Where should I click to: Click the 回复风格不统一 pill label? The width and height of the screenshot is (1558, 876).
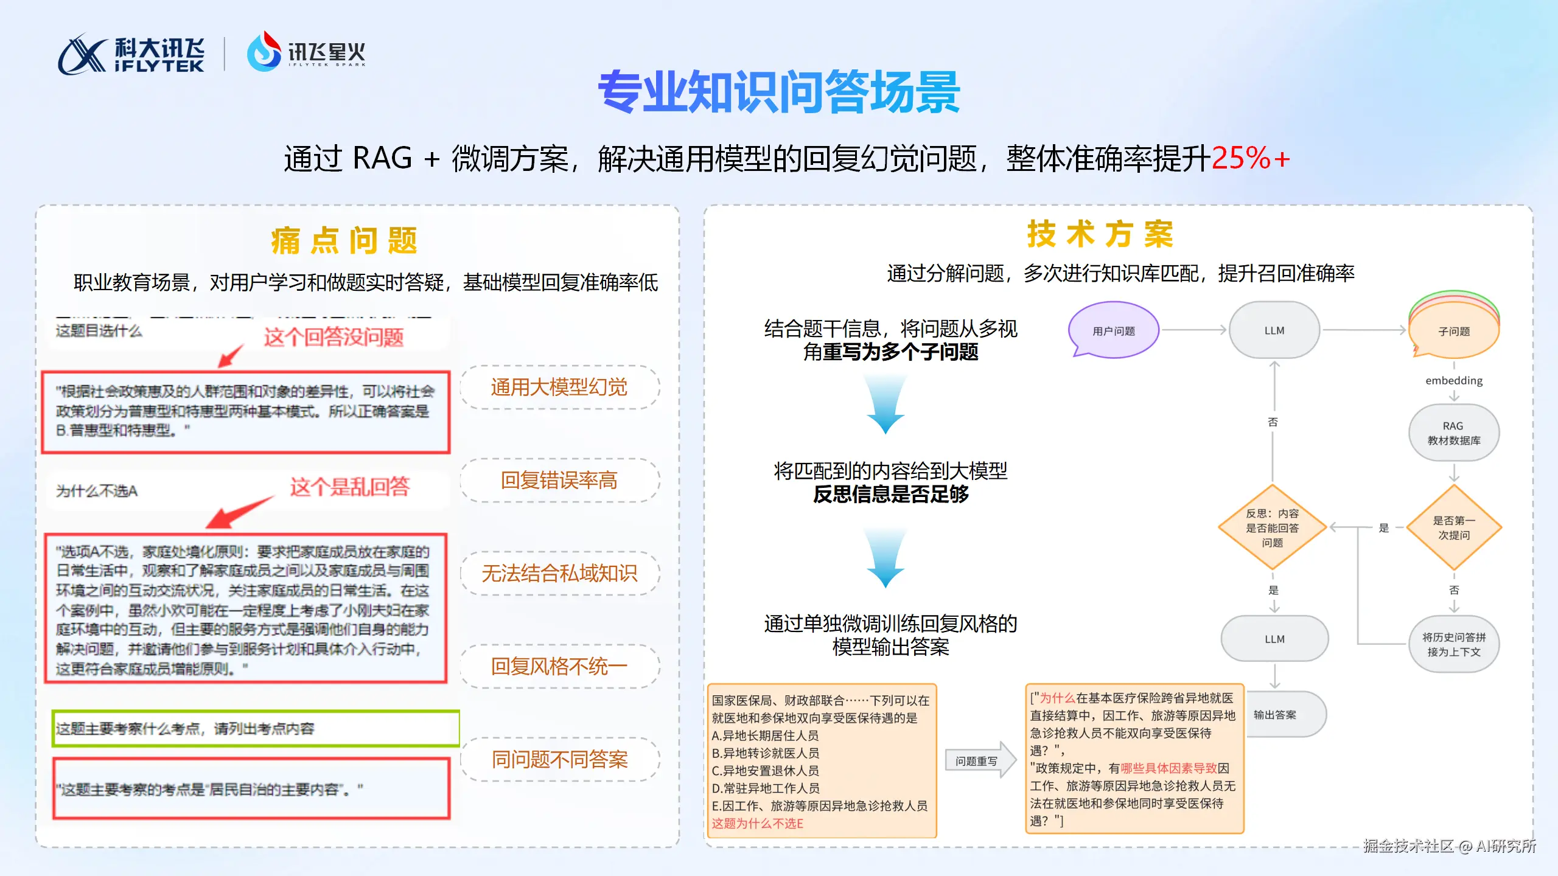pos(559,667)
